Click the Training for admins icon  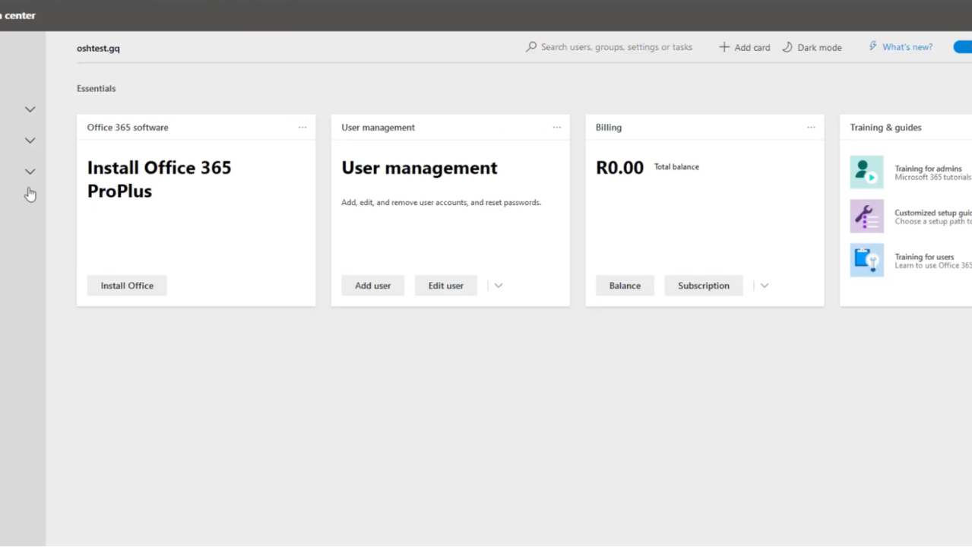867,172
